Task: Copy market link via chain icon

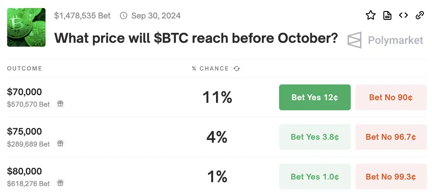Action: 420,15
